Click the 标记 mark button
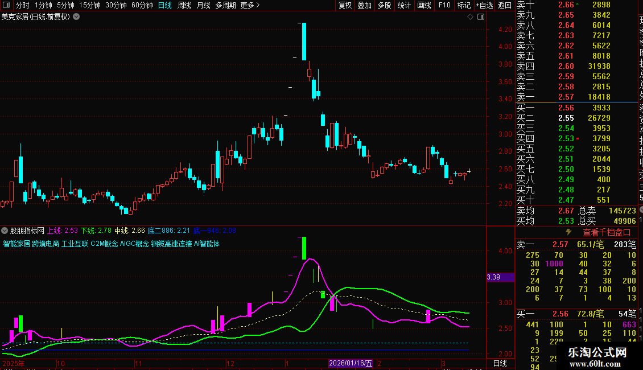The width and height of the screenshot is (643, 370). tap(464, 5)
